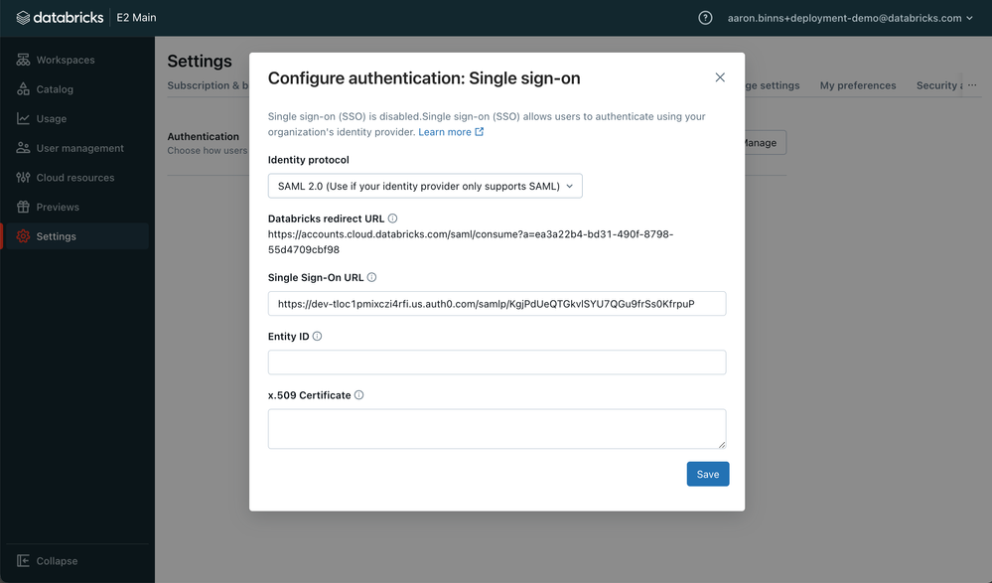Switch to the My preferences tab
The width and height of the screenshot is (992, 583).
coord(857,85)
